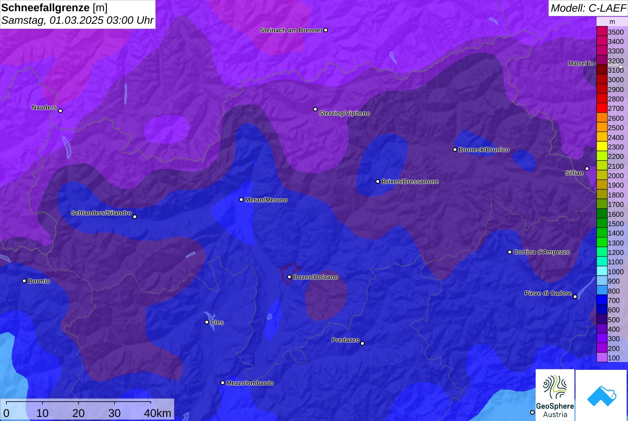Click the Mezzolombardo marker dot

[222, 383]
